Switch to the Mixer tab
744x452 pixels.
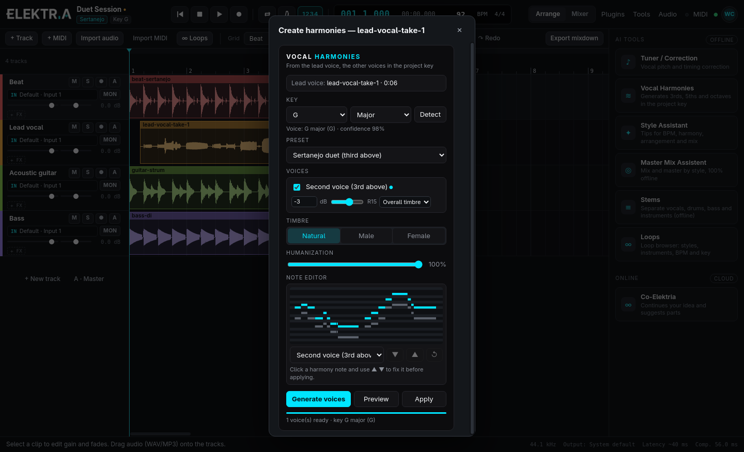tap(580, 14)
